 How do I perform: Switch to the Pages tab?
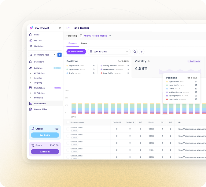(x=84, y=43)
